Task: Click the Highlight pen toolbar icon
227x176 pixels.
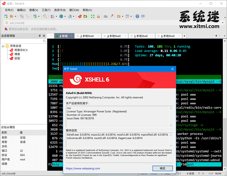Action: click(111, 16)
